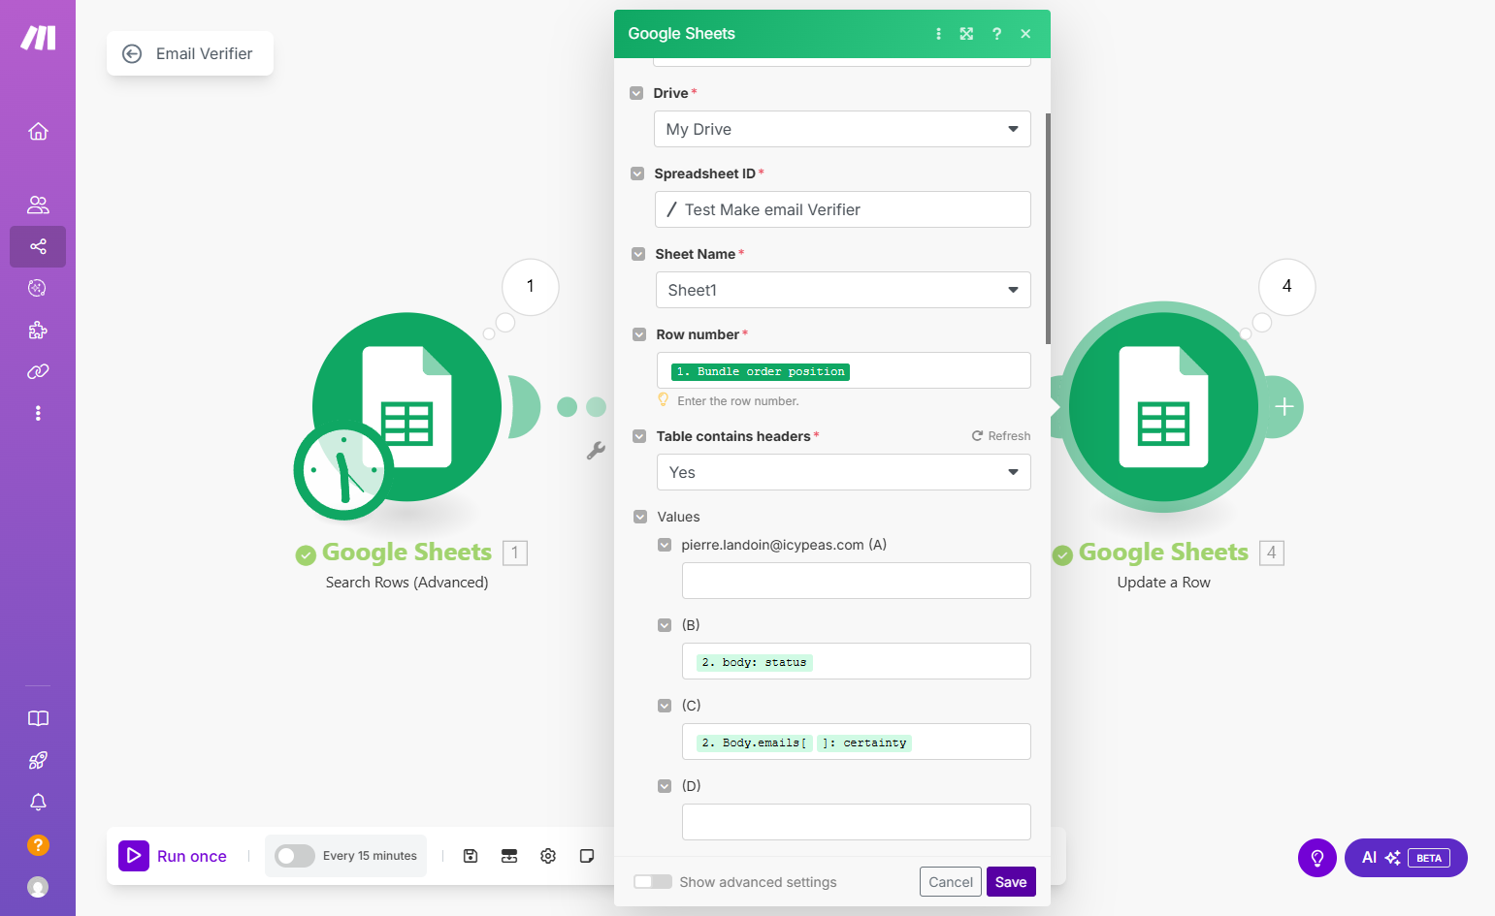
Task: Expand the Google Sheets dialog to fullscreen
Action: (966, 34)
